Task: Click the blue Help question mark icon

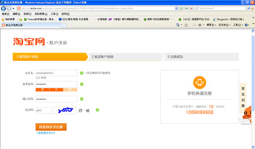Action: click(x=246, y=25)
